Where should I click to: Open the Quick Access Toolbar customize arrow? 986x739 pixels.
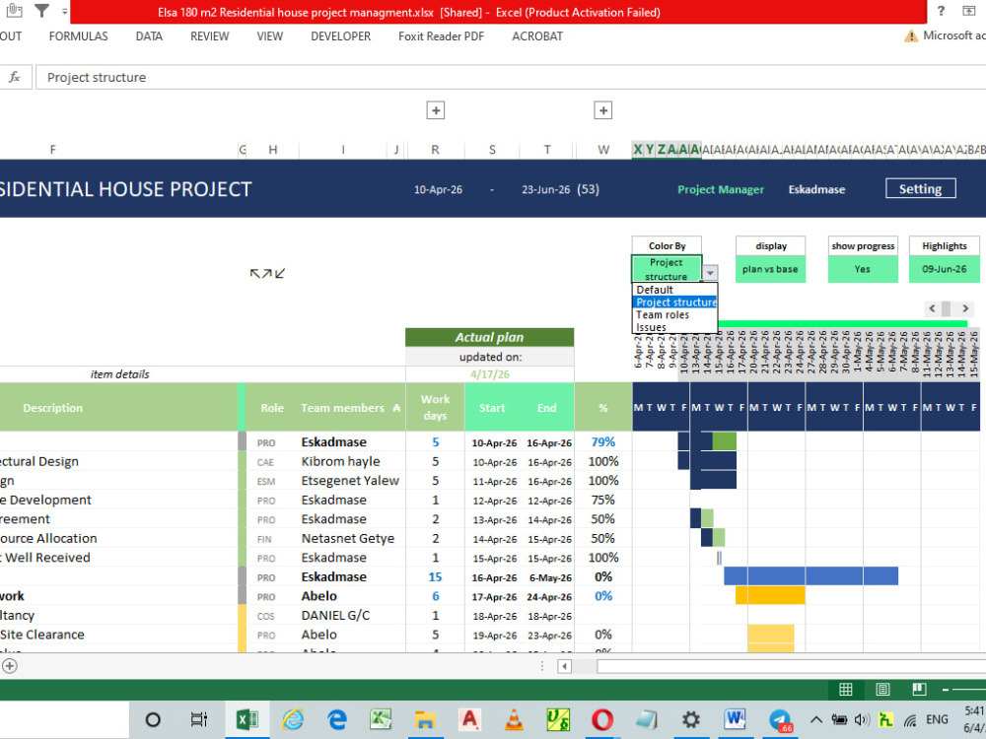point(65,11)
